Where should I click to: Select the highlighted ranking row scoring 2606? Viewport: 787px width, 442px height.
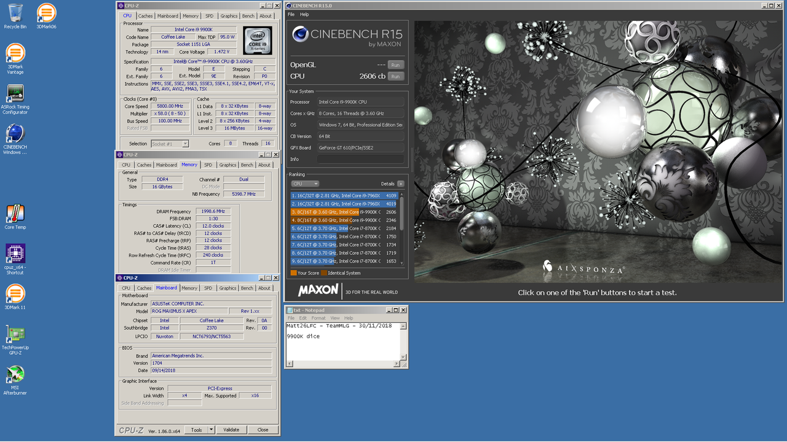(345, 212)
